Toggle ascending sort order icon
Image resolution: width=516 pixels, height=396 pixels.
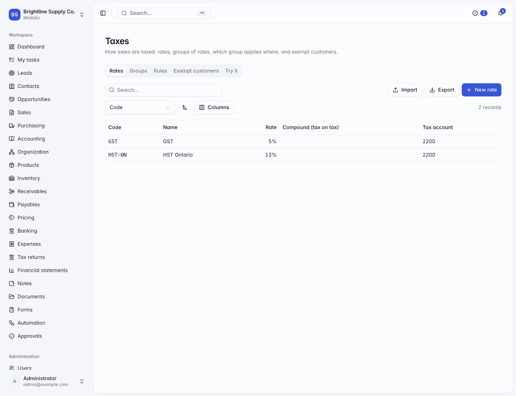pyautogui.click(x=185, y=107)
